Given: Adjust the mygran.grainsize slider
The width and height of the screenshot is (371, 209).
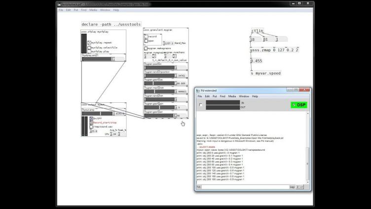Looking at the screenshot, I should click(159, 84).
